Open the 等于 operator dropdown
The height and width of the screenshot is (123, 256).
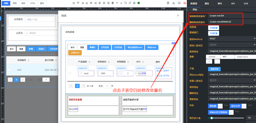click(227, 57)
